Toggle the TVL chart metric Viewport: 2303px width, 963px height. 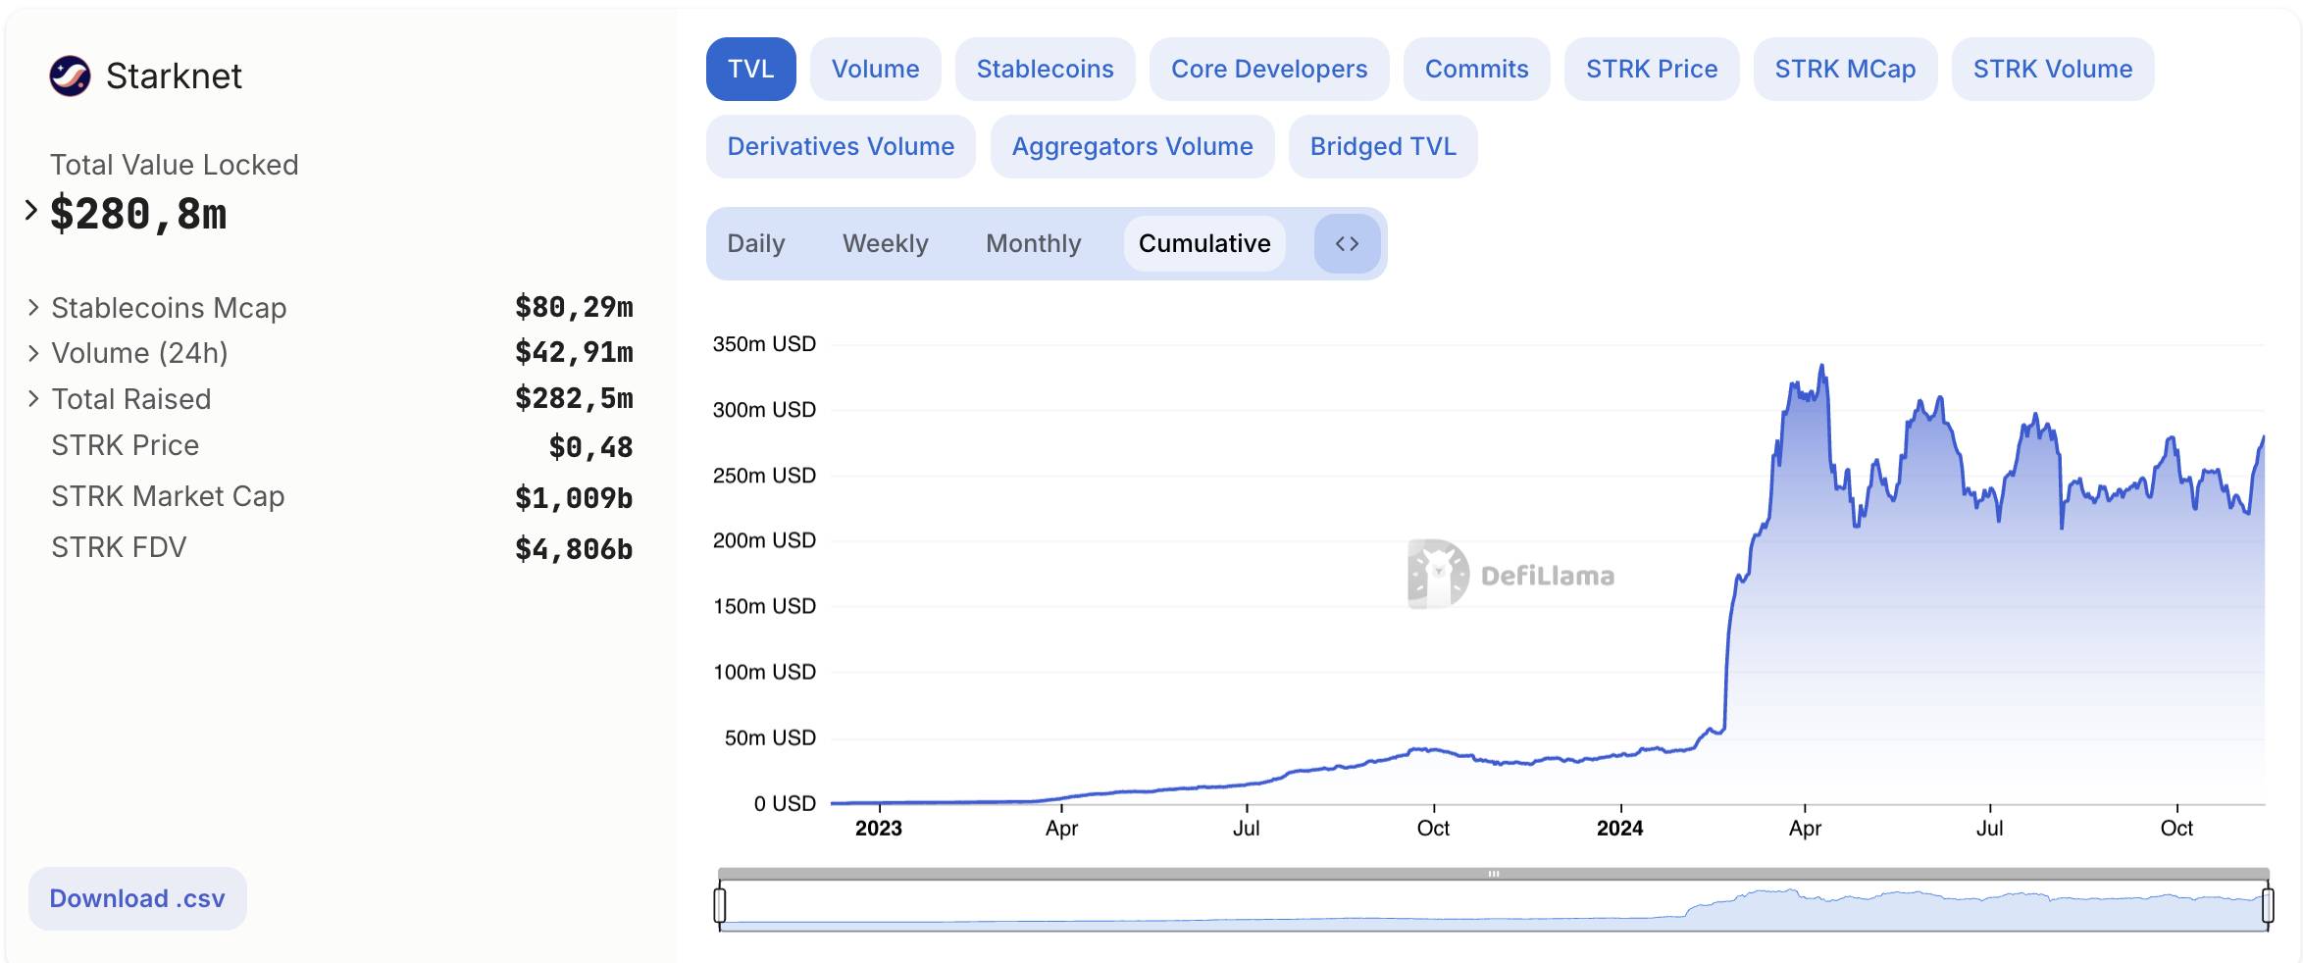pos(751,69)
